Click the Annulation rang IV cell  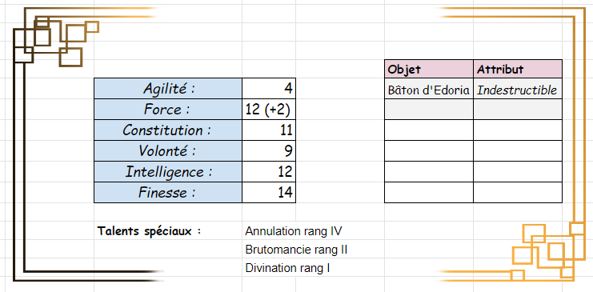coord(294,230)
